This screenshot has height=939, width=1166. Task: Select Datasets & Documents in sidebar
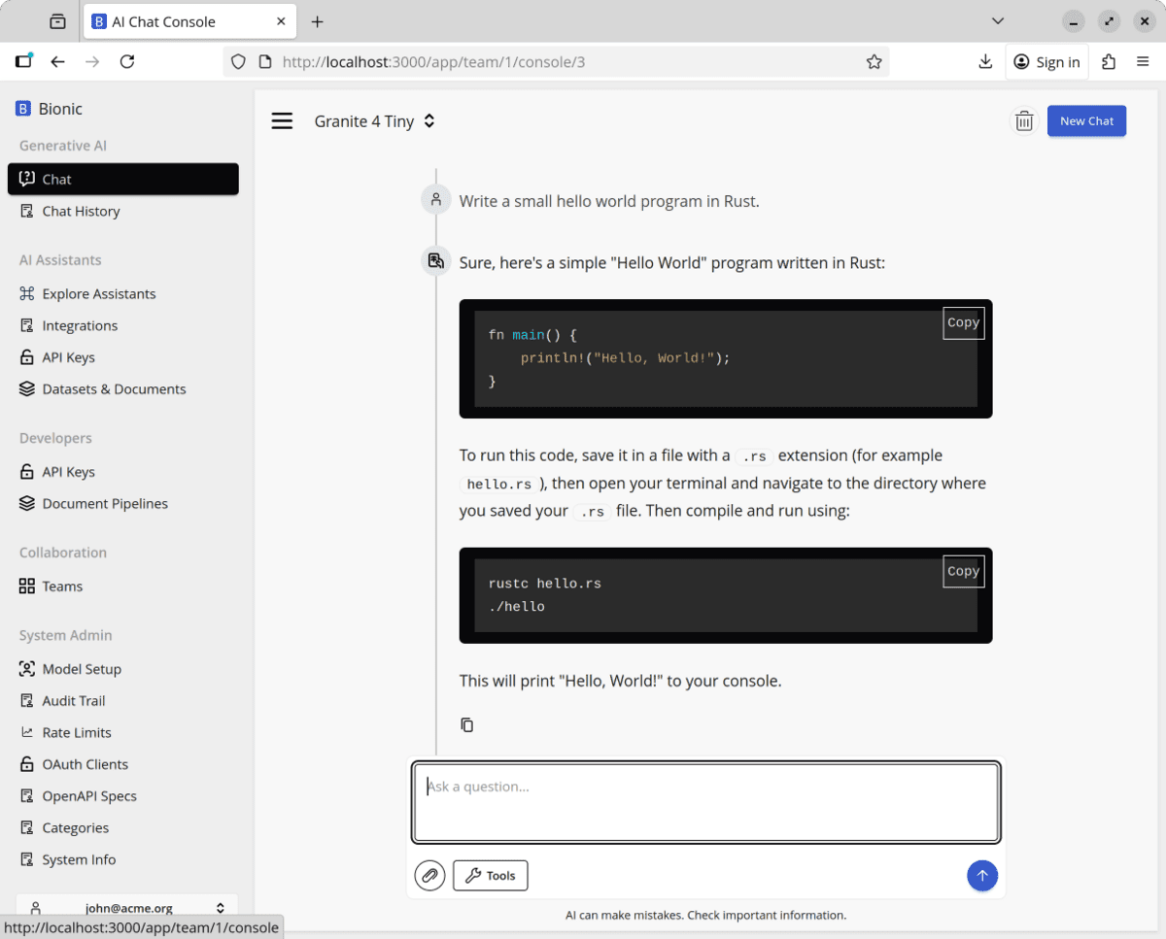(x=114, y=388)
